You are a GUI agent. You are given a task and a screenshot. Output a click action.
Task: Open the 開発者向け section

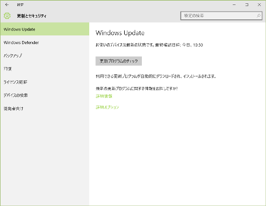tap(45, 109)
